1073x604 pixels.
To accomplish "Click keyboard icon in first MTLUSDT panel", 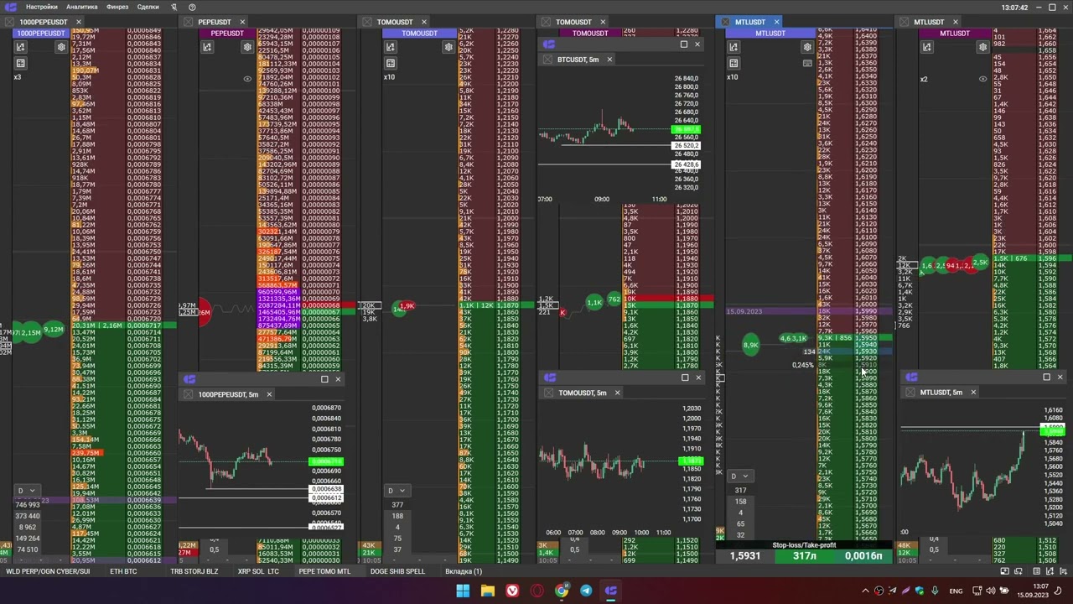I will click(807, 63).
